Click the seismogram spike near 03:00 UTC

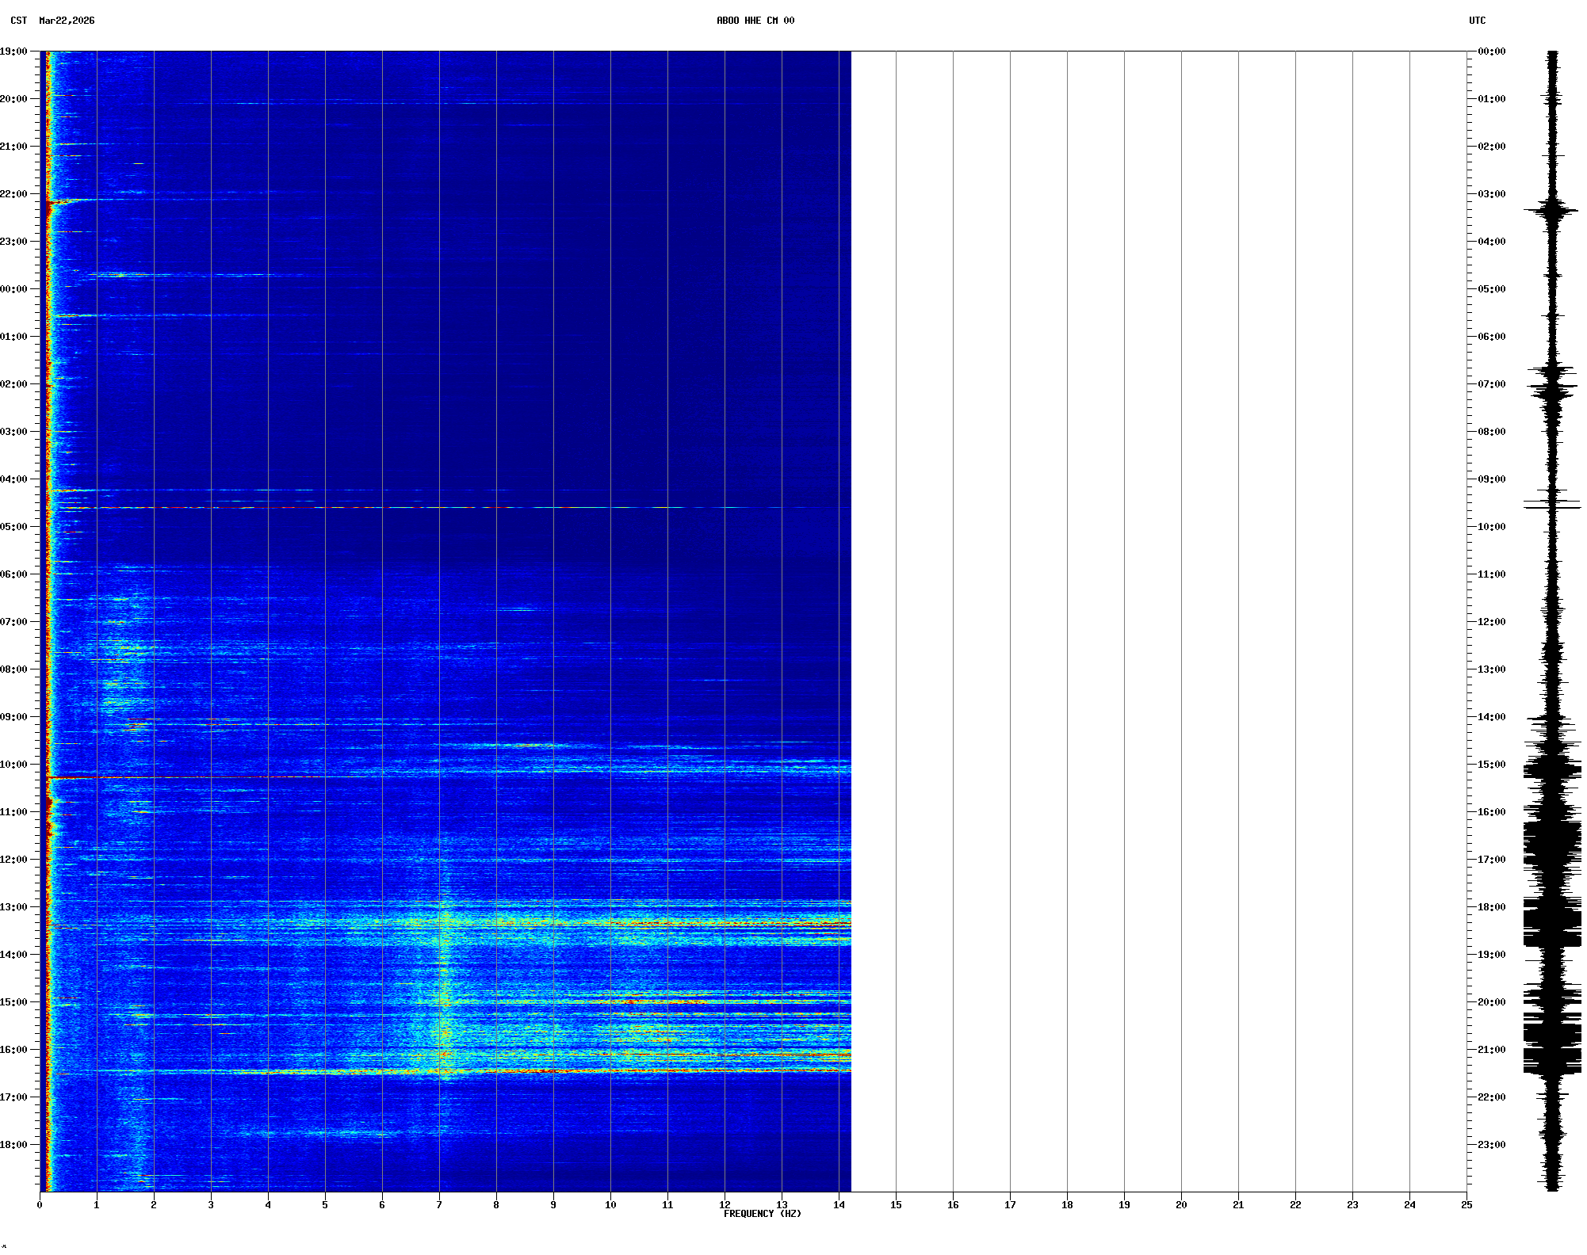(x=1551, y=211)
